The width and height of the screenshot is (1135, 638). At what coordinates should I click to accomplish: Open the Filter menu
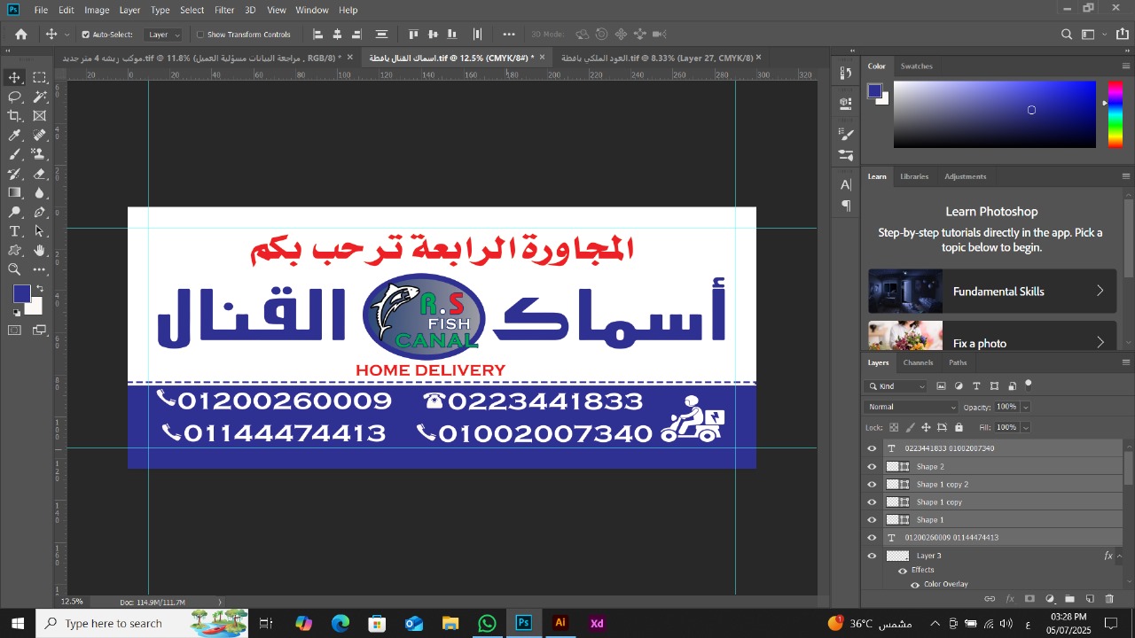coord(223,10)
